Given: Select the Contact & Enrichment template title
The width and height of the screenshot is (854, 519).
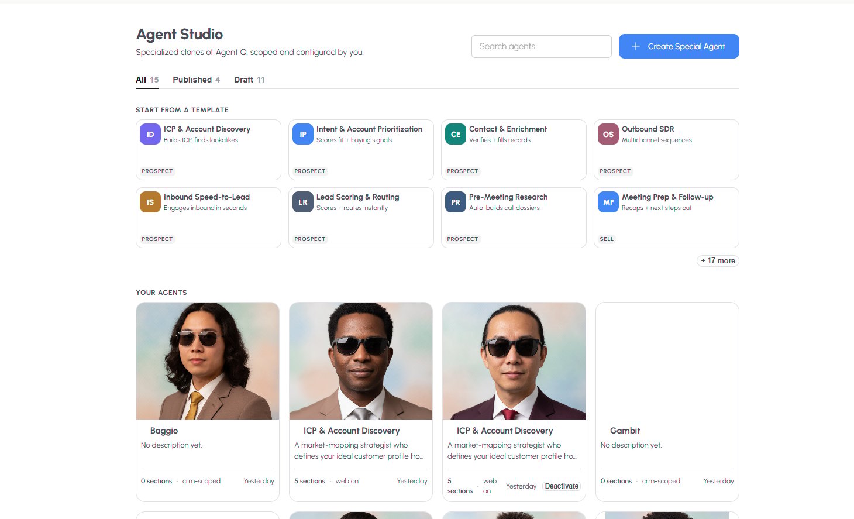Looking at the screenshot, I should pos(508,129).
